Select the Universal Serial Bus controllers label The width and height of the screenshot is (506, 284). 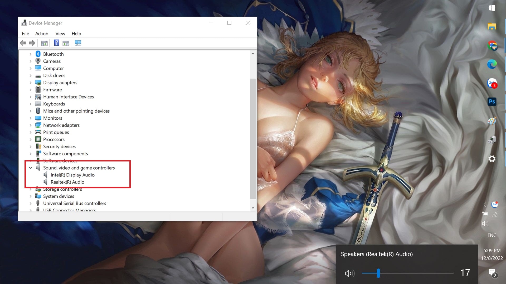[75, 203]
